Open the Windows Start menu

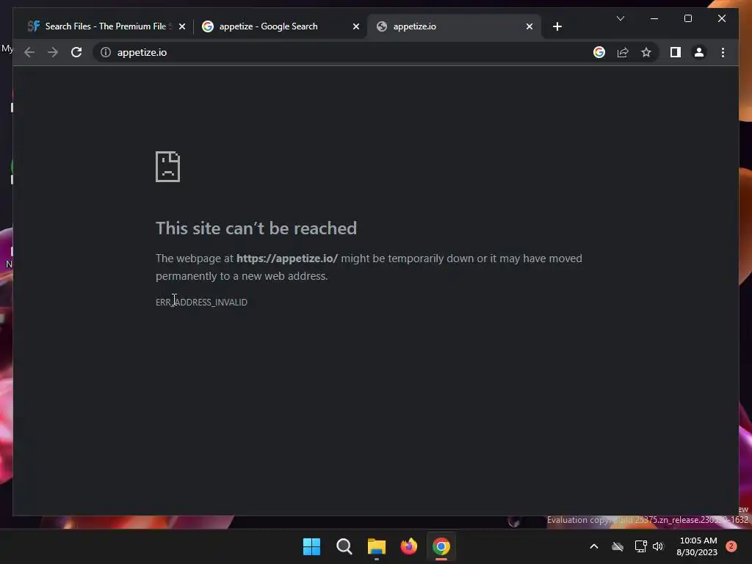(311, 546)
